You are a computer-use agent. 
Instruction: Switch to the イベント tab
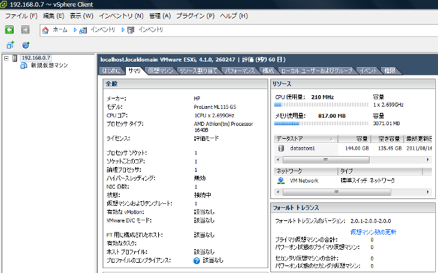click(x=368, y=71)
